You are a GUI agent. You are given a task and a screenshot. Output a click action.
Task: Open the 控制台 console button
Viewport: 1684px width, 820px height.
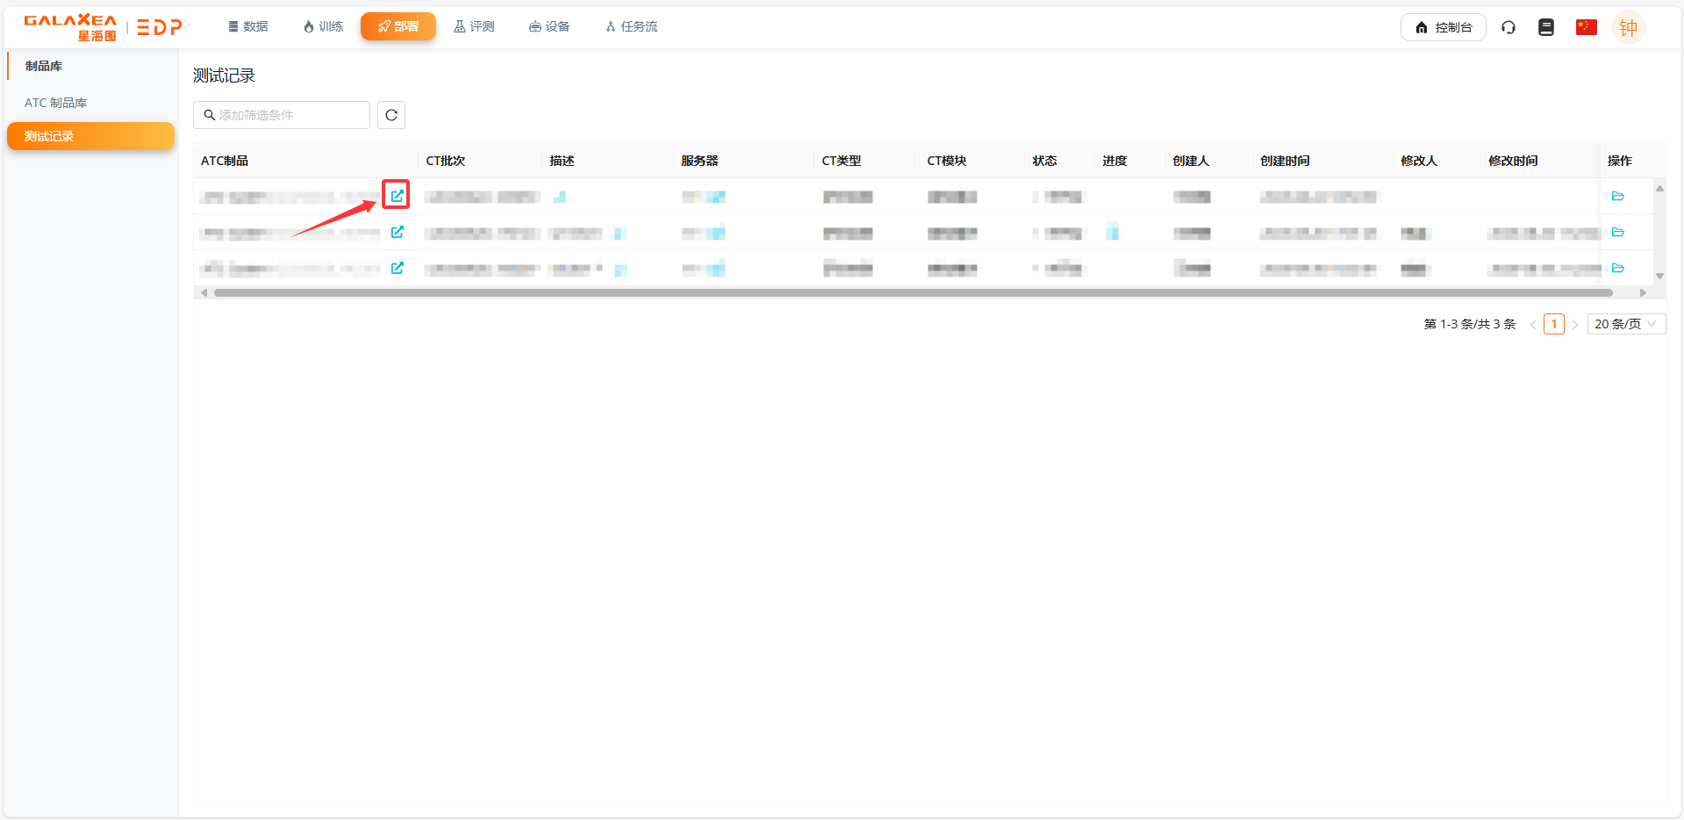coord(1443,27)
